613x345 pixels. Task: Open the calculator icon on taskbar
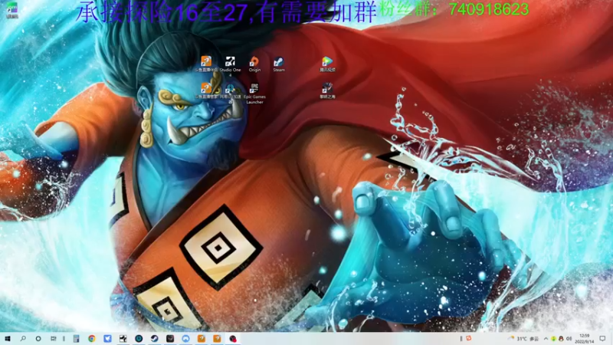(x=76, y=338)
